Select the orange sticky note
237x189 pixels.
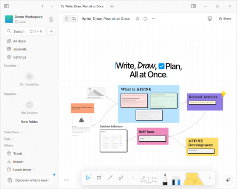click(x=82, y=108)
